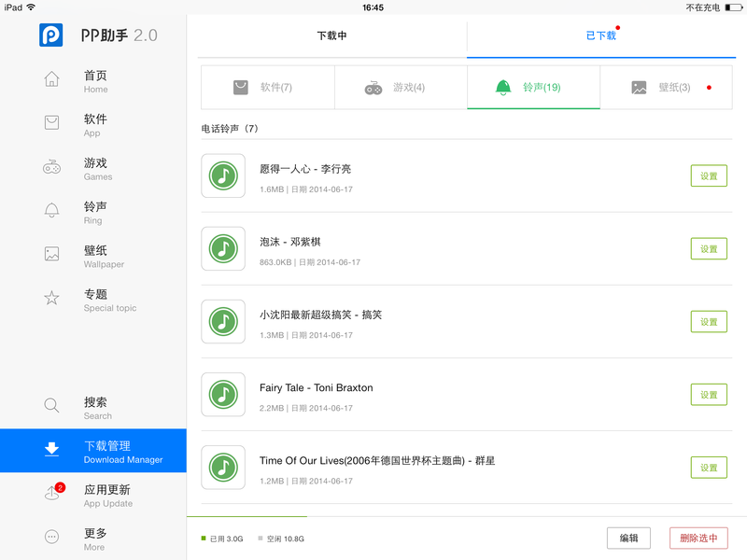
Task: Open the Ring bell icon in sidebar
Action: point(51,210)
